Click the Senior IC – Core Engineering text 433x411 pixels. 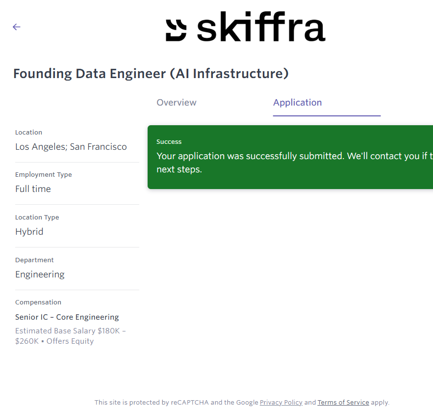(67, 317)
